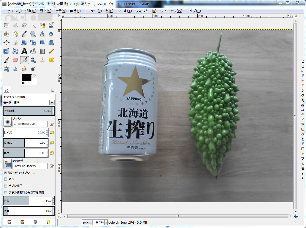The width and height of the screenshot is (306, 228).
Task: Open the ヘルプ(H) menu
Action: coord(193,11)
